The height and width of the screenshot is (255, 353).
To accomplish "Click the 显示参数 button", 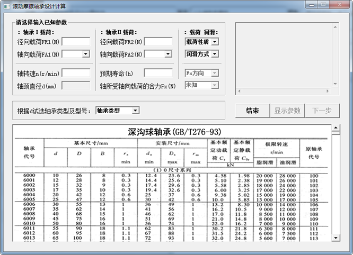I will [287, 111].
